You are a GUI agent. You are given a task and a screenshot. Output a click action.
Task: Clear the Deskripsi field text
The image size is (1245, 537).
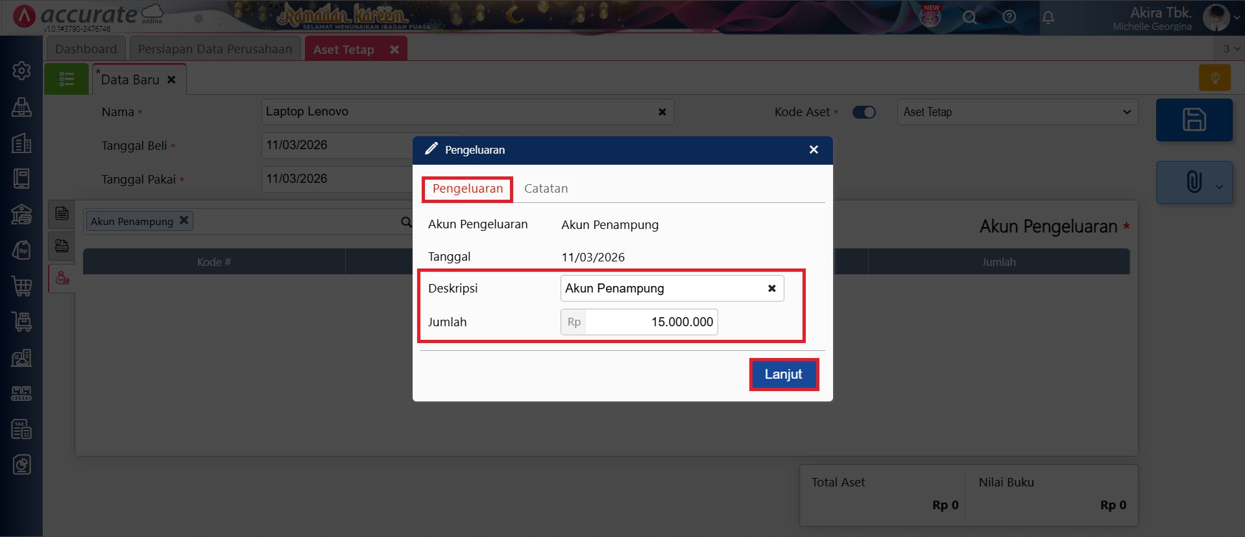(771, 289)
